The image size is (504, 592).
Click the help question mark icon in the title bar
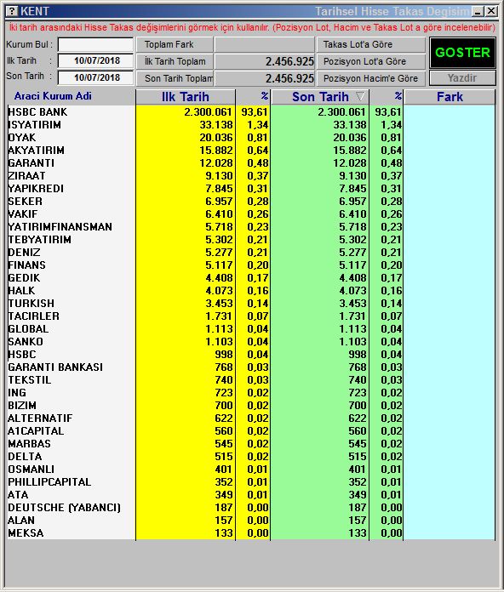[12, 11]
